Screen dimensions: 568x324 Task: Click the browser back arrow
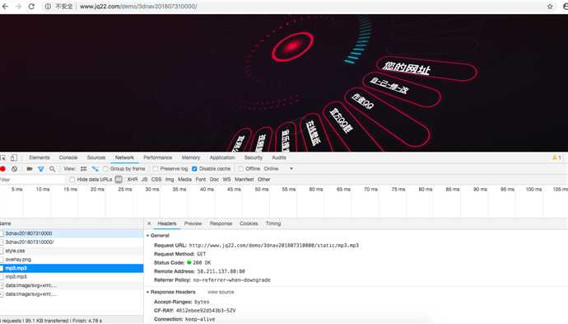click(x=5, y=7)
